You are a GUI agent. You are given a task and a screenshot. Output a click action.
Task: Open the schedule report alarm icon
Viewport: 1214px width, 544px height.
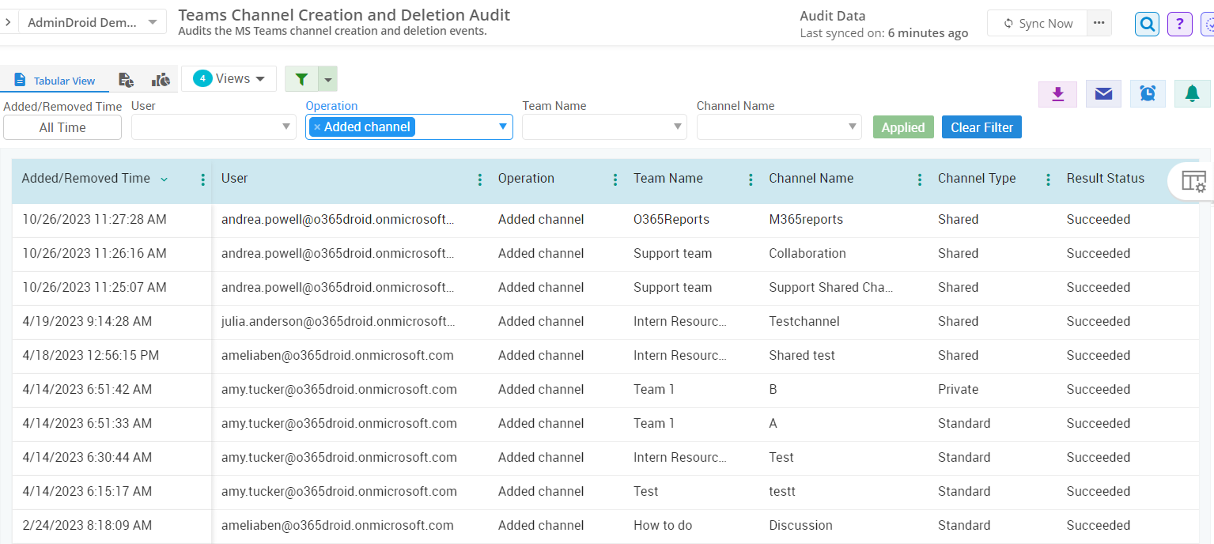[x=1148, y=93]
